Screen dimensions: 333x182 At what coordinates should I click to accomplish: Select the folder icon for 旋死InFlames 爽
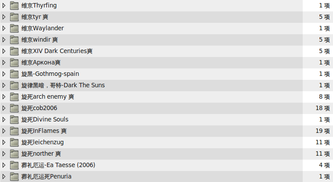click(x=14, y=131)
